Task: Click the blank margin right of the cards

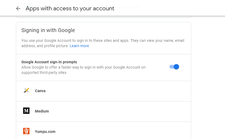Action: [208, 77]
